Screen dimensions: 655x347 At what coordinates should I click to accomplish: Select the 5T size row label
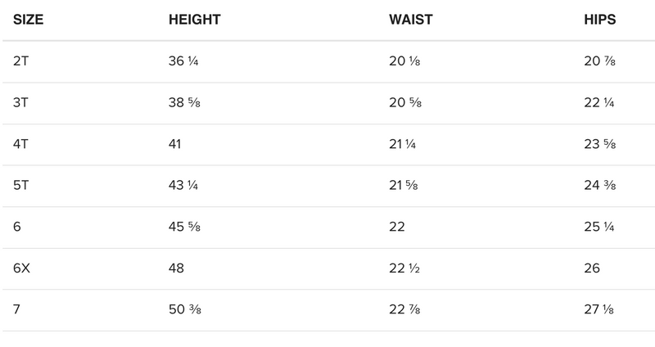(x=21, y=186)
